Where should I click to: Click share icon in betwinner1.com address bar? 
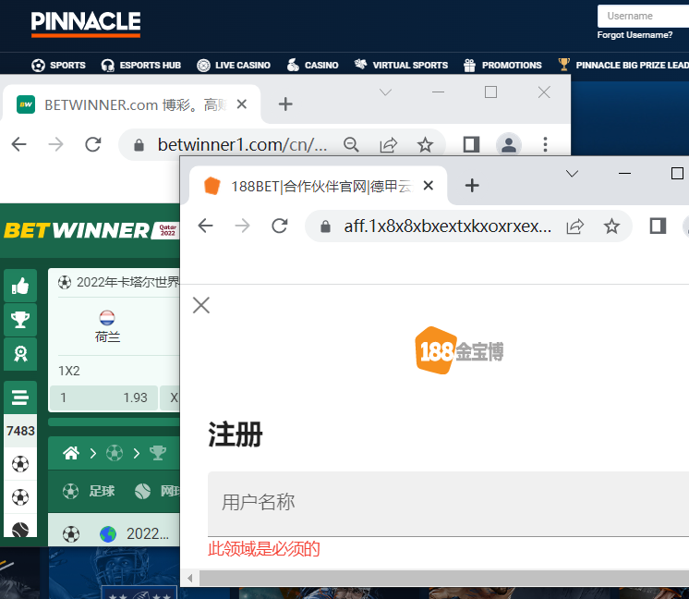click(x=389, y=144)
